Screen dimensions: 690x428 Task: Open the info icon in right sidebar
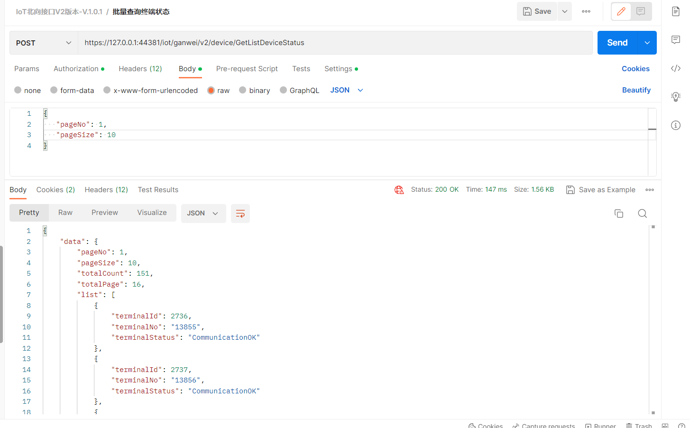[676, 125]
